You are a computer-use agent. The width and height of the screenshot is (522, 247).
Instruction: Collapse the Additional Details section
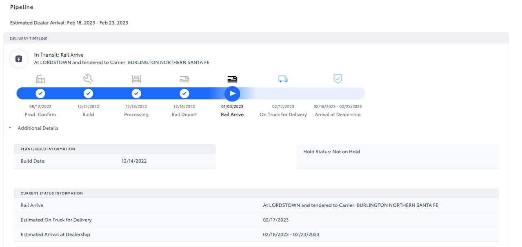tap(33, 128)
